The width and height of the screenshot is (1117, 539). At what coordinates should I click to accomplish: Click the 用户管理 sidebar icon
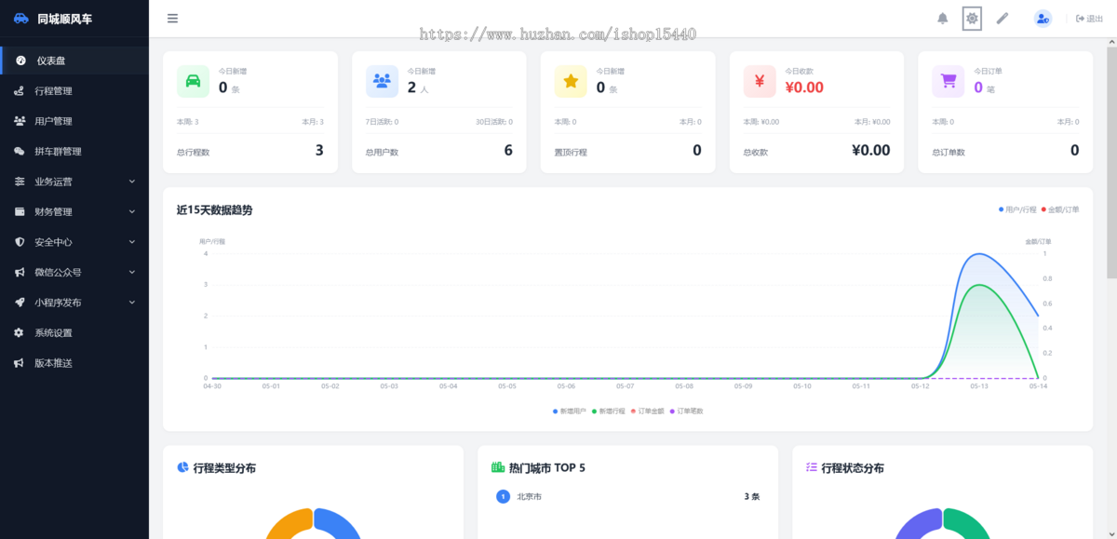pos(19,121)
